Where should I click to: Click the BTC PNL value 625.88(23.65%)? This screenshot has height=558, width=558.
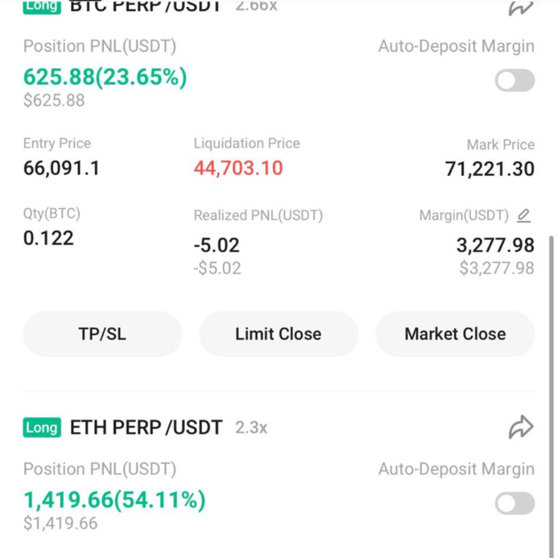(105, 77)
